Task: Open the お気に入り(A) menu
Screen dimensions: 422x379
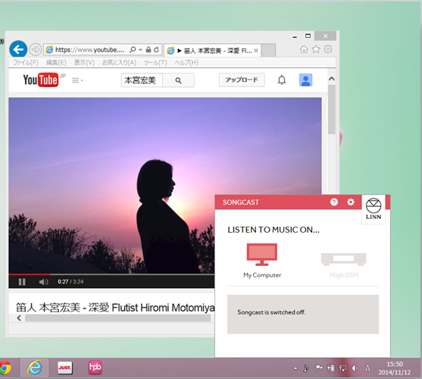Action: (119, 63)
